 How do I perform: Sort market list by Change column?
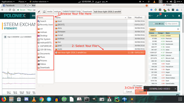pos(161,33)
